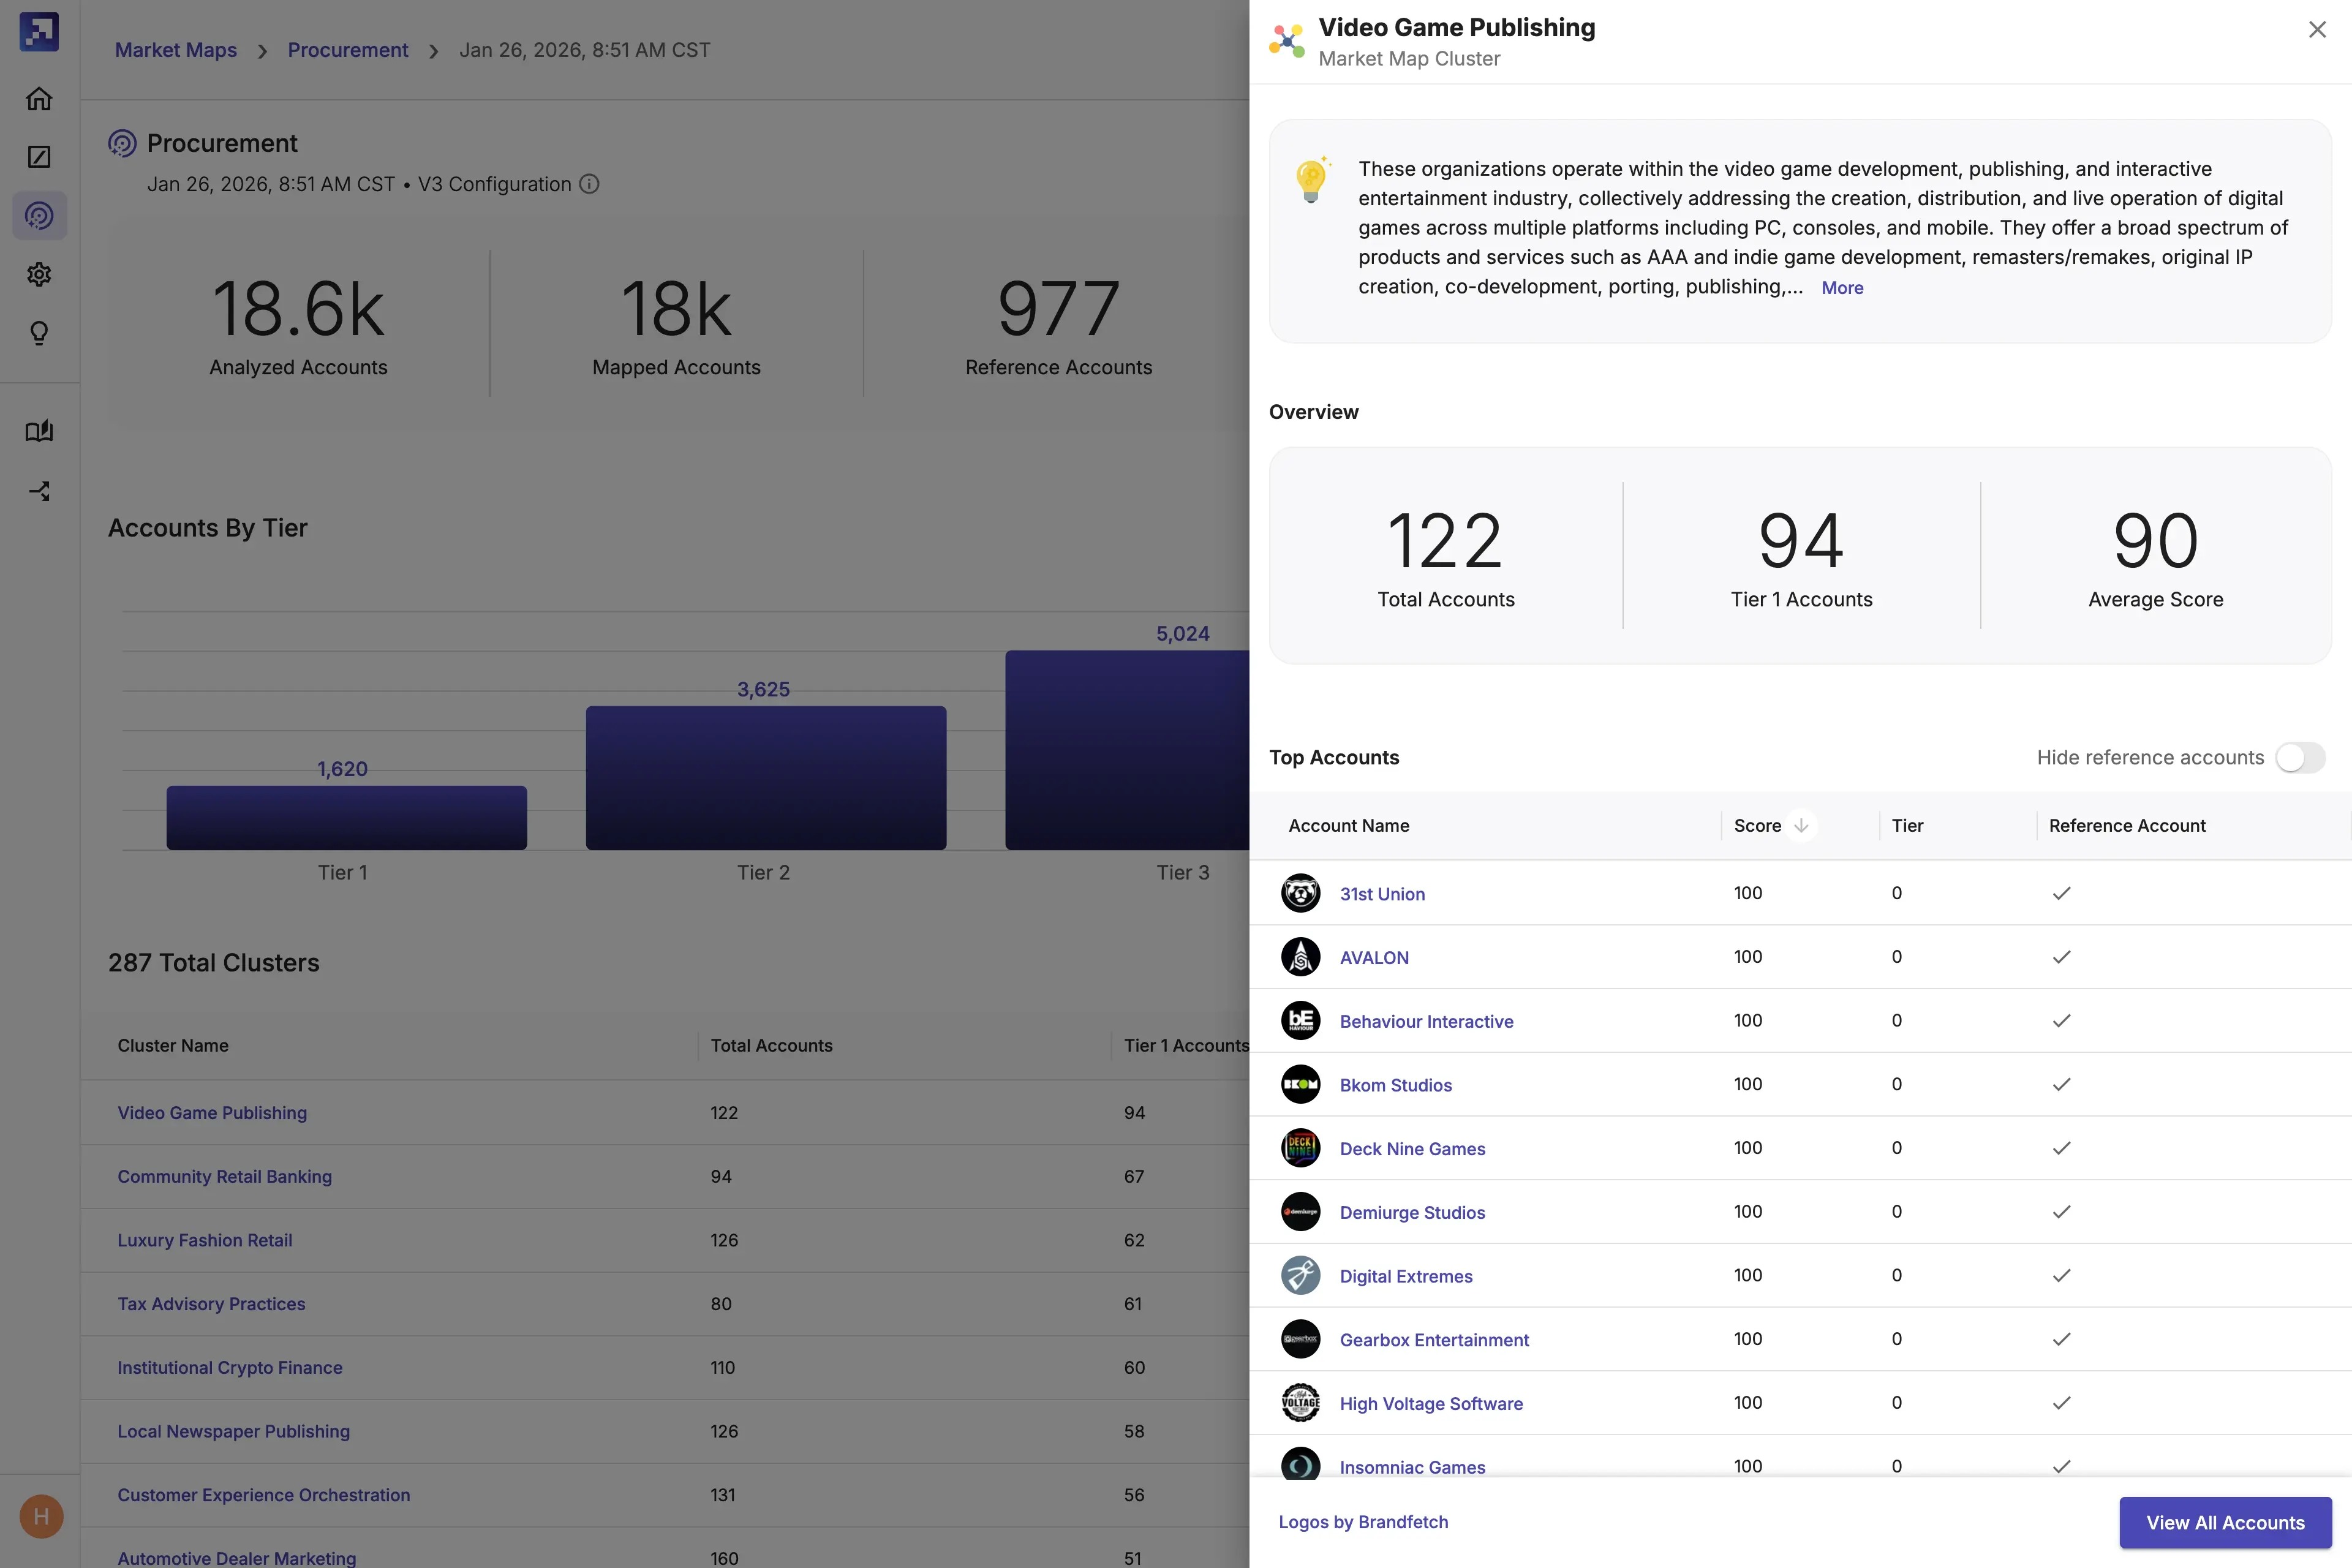Open the Deck Nine Games account

pyautogui.click(x=1412, y=1149)
